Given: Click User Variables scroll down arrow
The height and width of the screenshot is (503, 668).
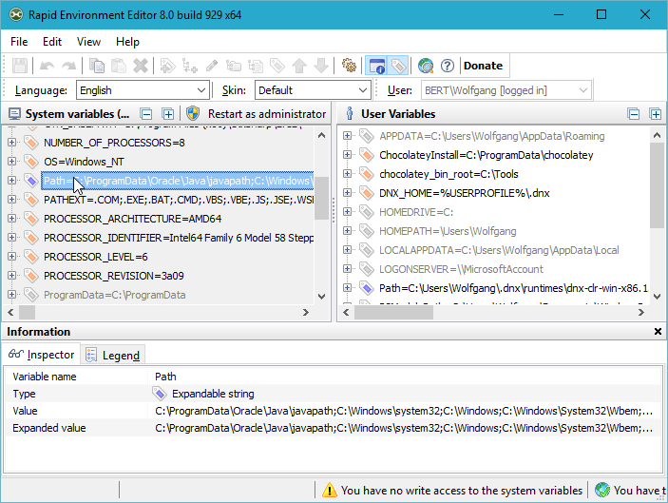Looking at the screenshot, I should (657, 297).
